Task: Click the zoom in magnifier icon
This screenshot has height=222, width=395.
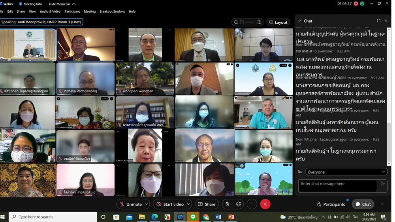Action: (x=260, y=22)
